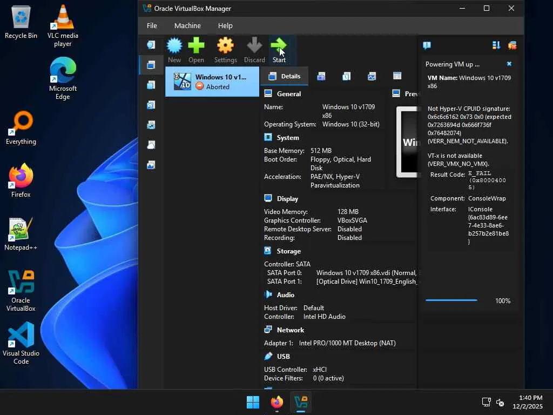Screen dimensions: 553x415
Task: Toggle the notification center speech-bubble icon
Action: (427, 45)
